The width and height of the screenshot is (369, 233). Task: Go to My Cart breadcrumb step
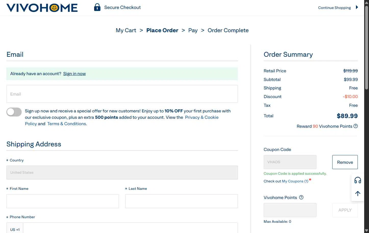pos(126,30)
